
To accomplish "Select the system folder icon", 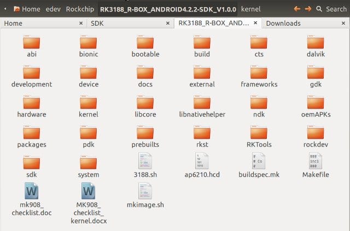I will tap(89, 163).
